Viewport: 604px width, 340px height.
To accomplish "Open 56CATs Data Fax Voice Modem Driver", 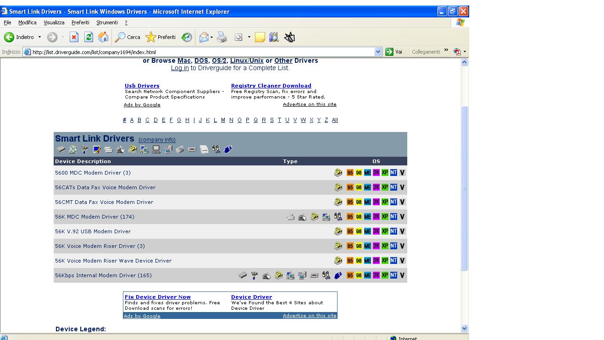I will coord(105,187).
